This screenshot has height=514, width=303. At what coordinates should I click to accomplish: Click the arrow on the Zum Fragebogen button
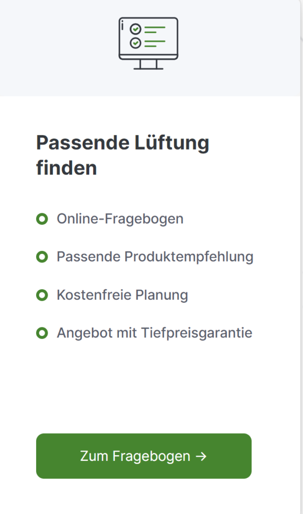tap(201, 456)
